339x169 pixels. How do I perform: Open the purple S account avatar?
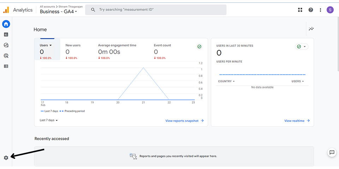tap(330, 10)
